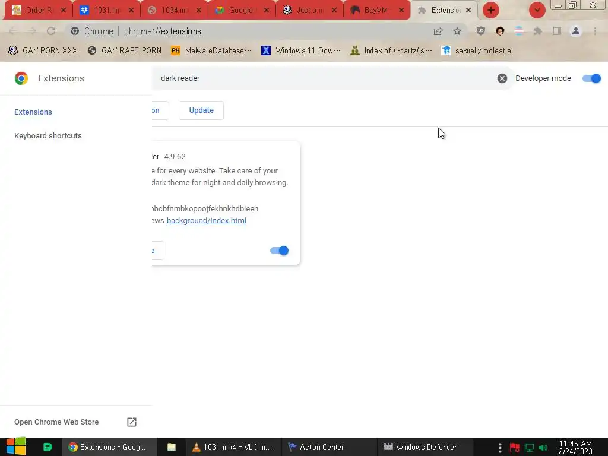Close the 1034.mp tab
This screenshot has width=608, height=456.
199,11
